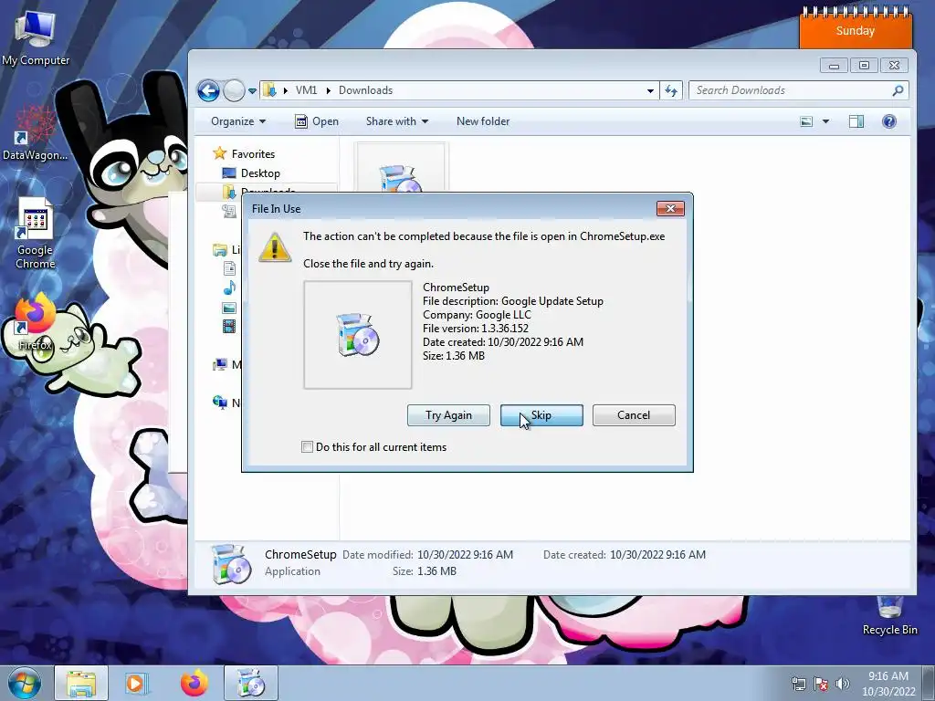The height and width of the screenshot is (701, 935).
Task: Click the Back navigation arrow in Explorer
Action: (208, 90)
